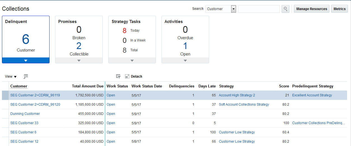This screenshot has width=351, height=146.
Task: Open the Excellent Account Strategy link
Action: (312, 95)
